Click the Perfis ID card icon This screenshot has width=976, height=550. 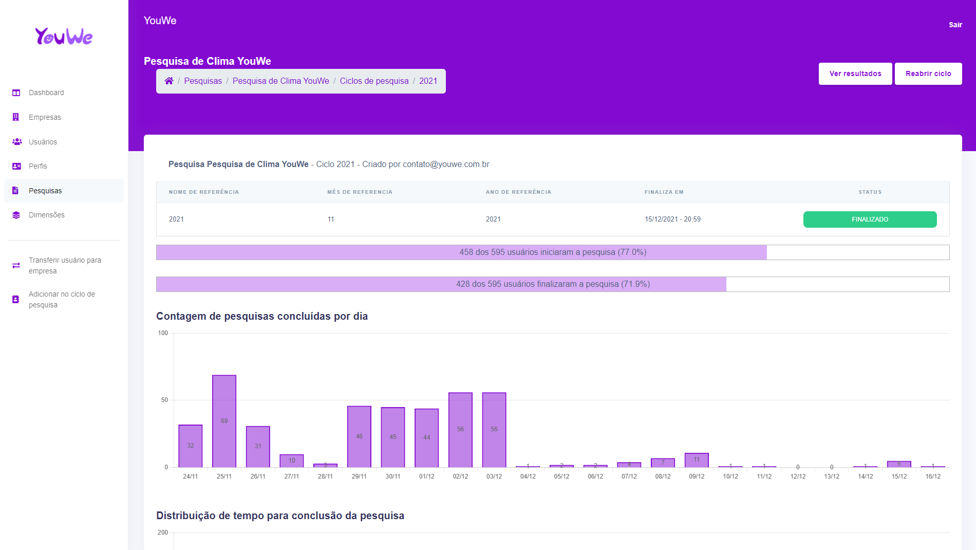coord(16,166)
